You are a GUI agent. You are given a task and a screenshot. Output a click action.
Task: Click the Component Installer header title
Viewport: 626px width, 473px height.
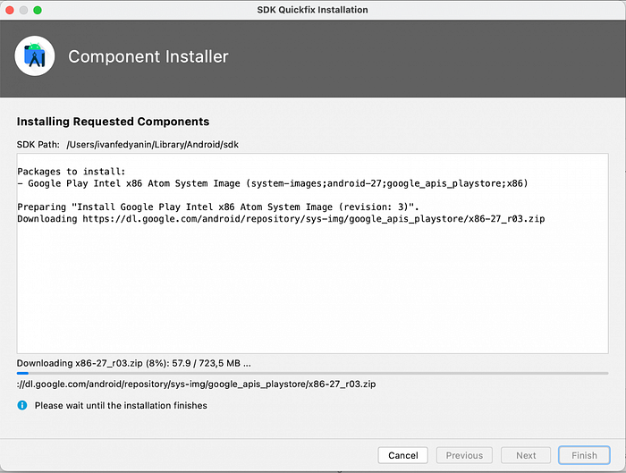point(148,56)
